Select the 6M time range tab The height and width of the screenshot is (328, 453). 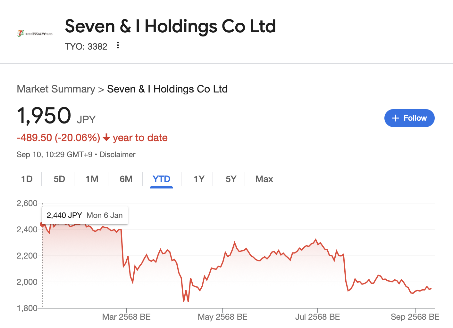coord(126,179)
